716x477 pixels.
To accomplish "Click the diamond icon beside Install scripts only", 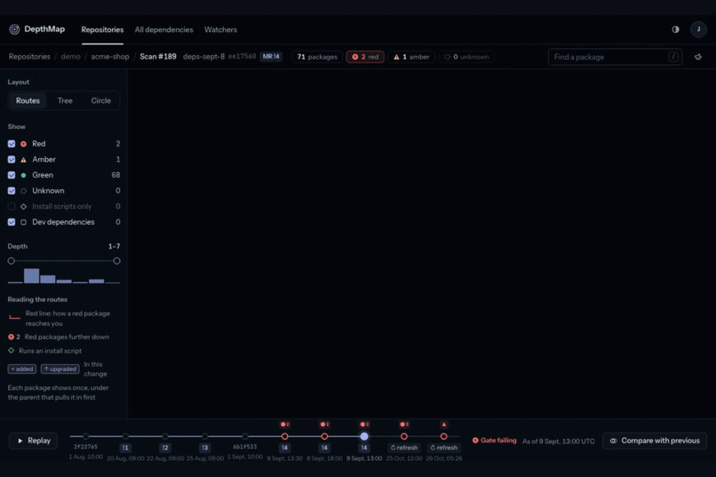I will tap(23, 206).
